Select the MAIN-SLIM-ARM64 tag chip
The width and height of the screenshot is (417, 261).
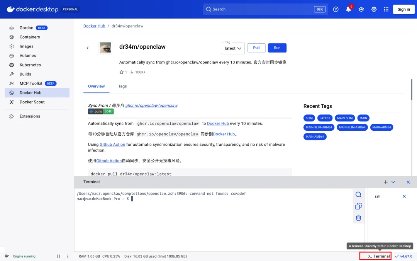coord(319,127)
